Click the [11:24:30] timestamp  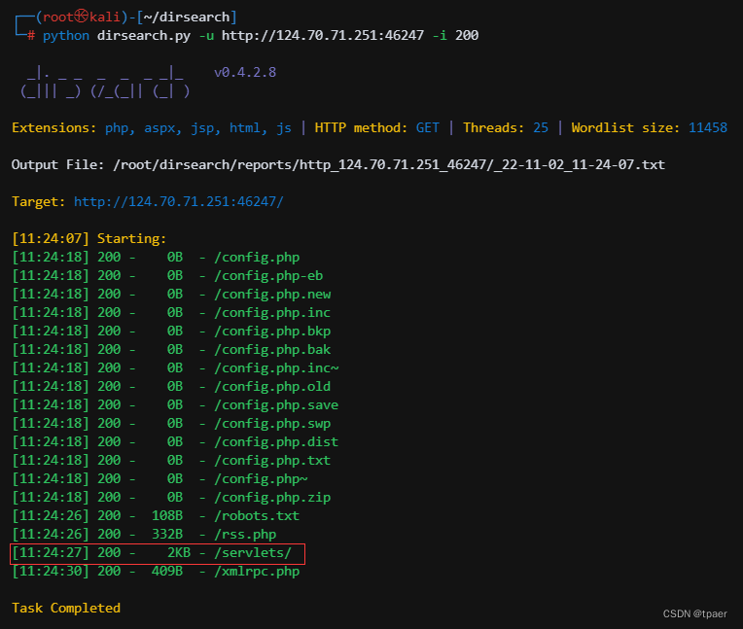coord(51,572)
